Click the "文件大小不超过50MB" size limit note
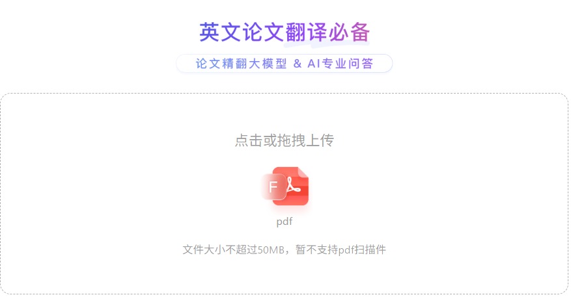 click(x=234, y=250)
